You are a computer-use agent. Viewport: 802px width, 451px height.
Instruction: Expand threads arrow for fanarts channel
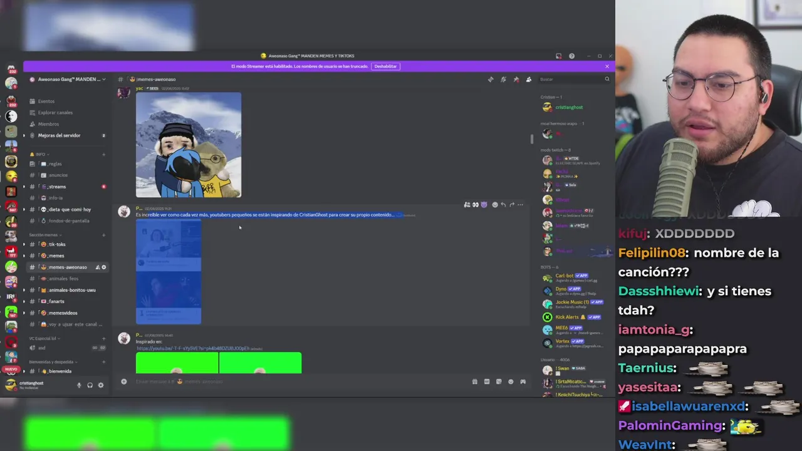[24, 301]
